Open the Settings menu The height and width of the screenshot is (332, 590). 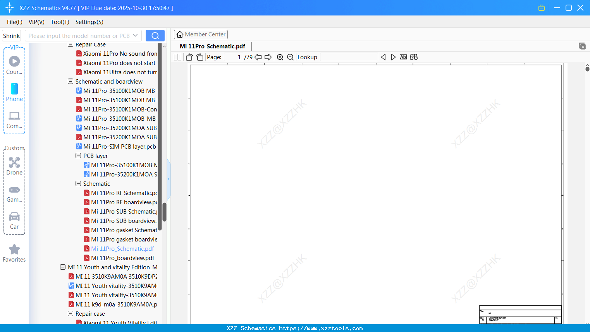(89, 22)
